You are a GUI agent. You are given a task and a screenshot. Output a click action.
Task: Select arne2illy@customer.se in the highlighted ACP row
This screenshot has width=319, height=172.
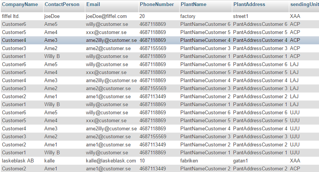pyautogui.click(x=111, y=40)
